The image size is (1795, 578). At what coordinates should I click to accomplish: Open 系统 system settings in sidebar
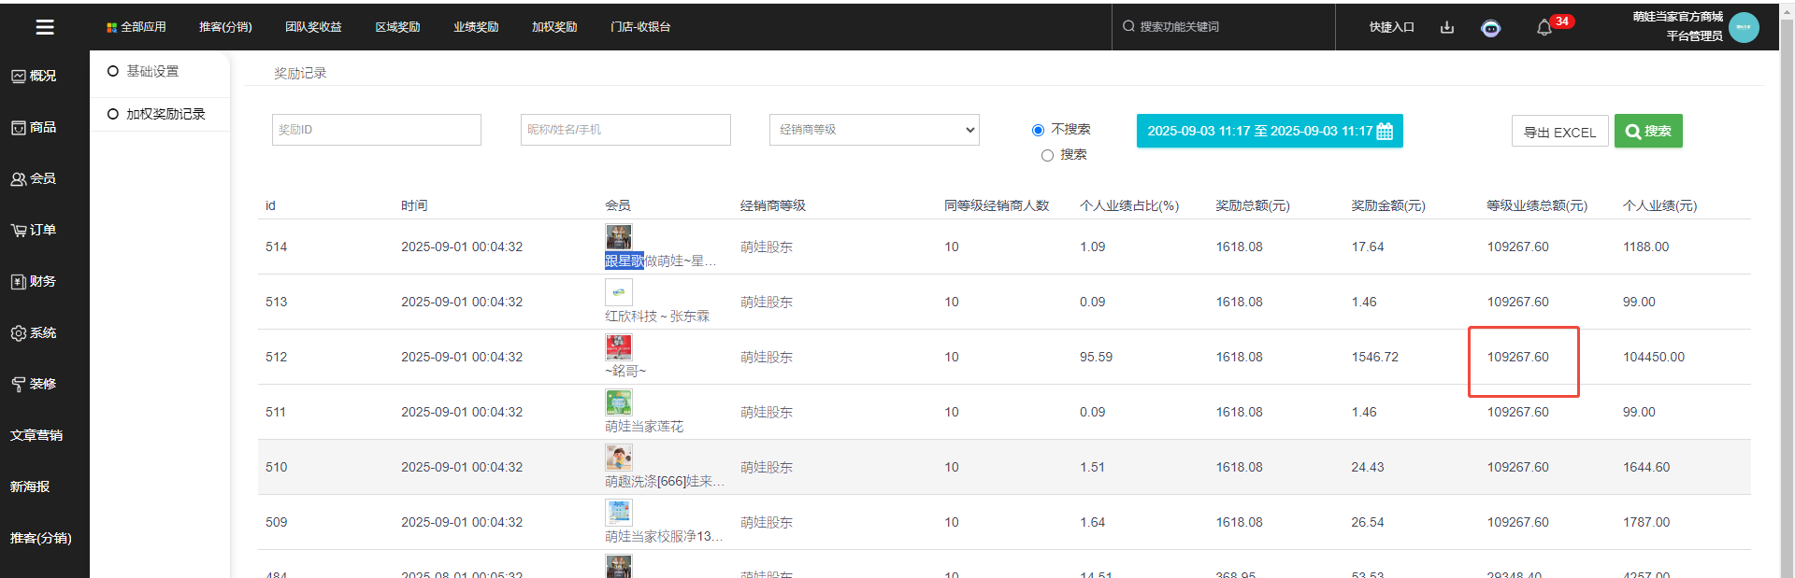pos(35,332)
